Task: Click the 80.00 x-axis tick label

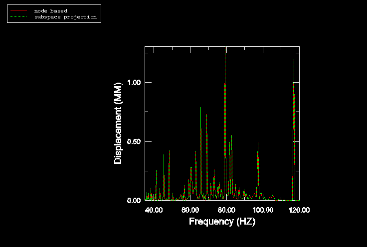Action: coord(226,210)
